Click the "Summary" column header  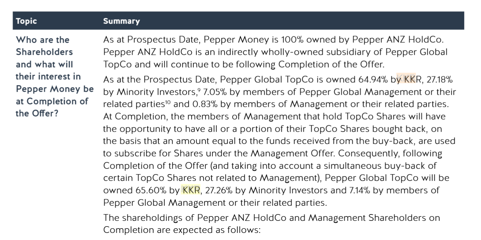(121, 22)
